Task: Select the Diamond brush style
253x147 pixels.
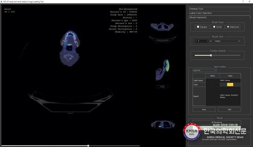Action: pos(233,27)
